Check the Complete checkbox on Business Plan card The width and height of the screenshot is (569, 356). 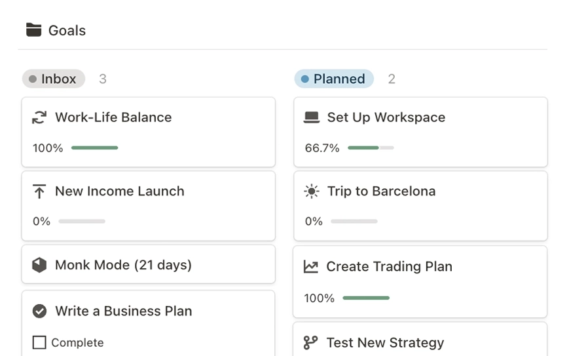point(39,342)
